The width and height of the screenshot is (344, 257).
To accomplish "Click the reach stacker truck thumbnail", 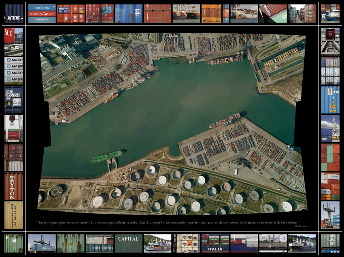I will click(330, 215).
